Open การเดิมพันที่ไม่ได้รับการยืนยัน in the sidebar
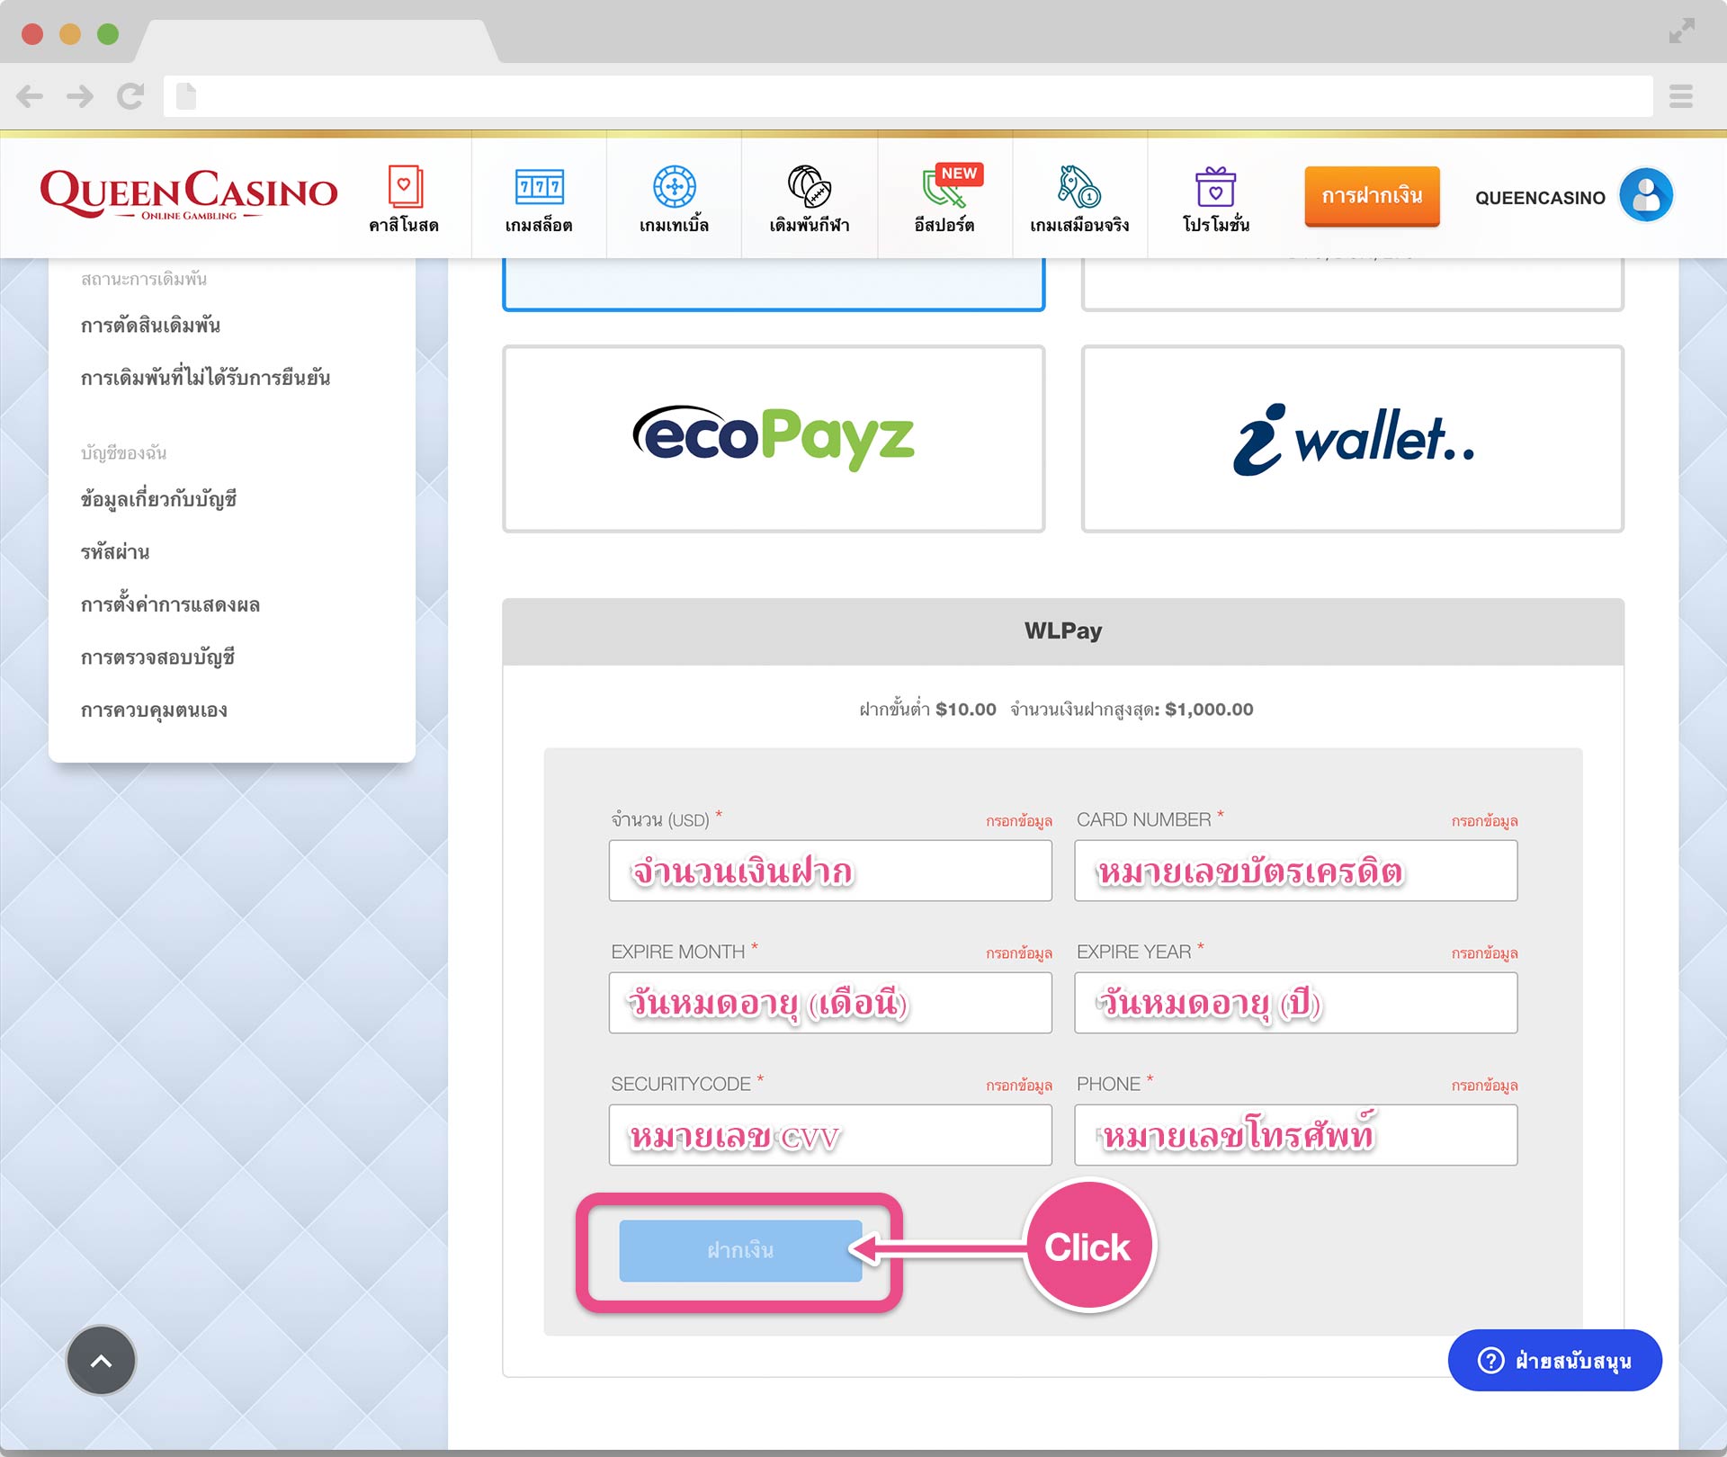Image resolution: width=1727 pixels, height=1457 pixels. [x=205, y=378]
